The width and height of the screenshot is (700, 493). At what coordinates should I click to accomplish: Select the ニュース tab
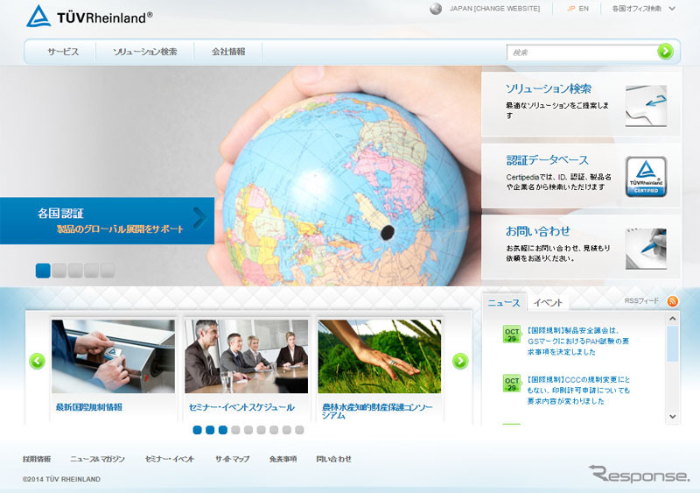pos(503,303)
